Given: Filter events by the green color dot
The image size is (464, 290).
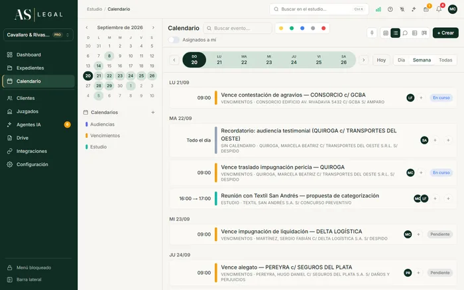Looking at the screenshot, I should pos(292,28).
